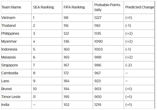Click the Timor Leste team name
Viewport: 157px width, 110px height.
pos(11,97)
